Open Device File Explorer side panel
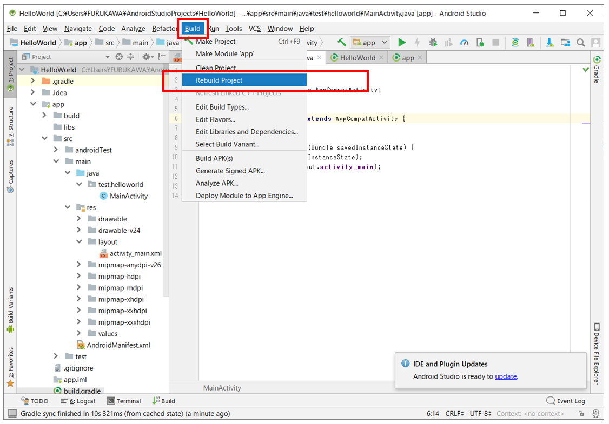Screen dimensions: 609x424 point(597,353)
